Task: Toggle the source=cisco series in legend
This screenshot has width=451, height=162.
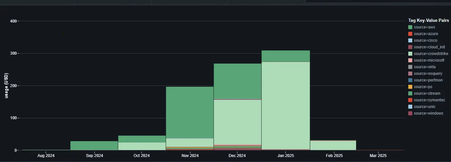Action: (425, 40)
